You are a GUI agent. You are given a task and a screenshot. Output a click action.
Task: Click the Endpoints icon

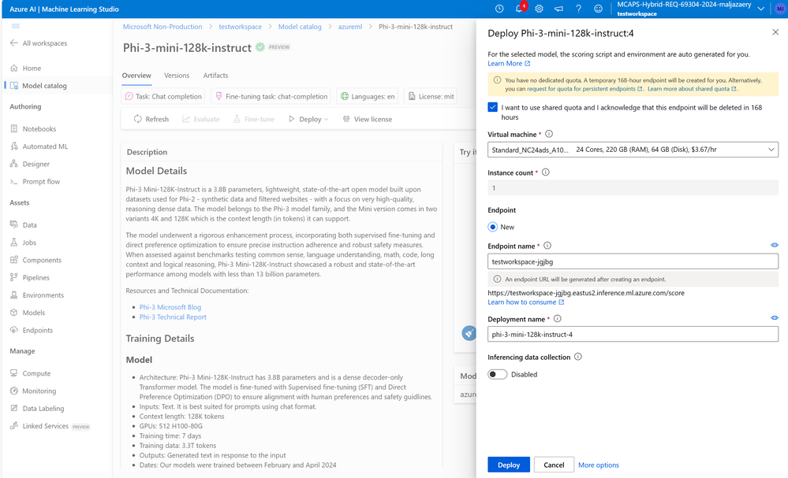coord(14,330)
